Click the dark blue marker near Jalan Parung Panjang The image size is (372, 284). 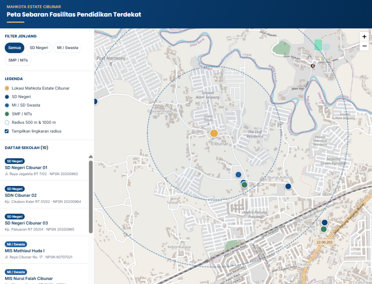tap(324, 223)
